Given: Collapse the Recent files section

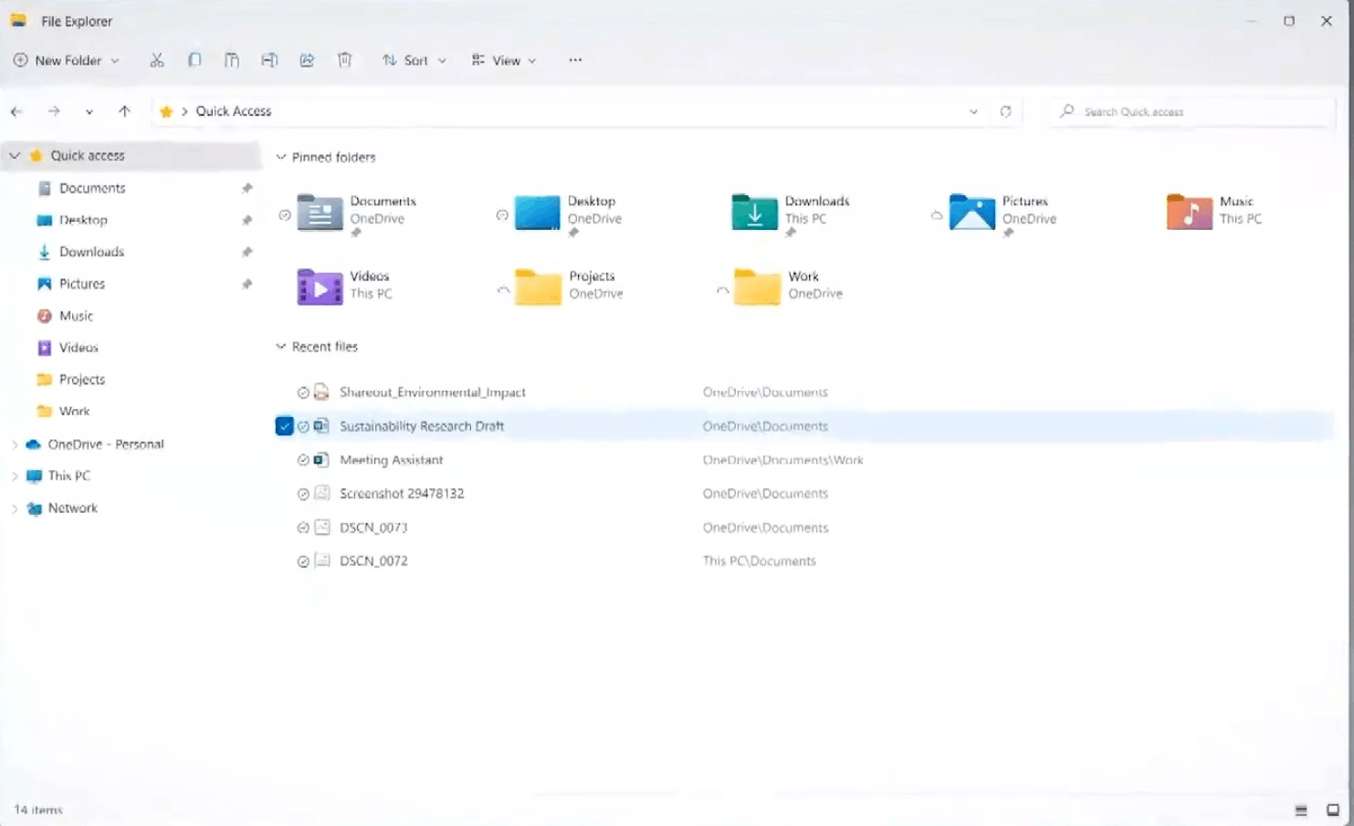Looking at the screenshot, I should pyautogui.click(x=280, y=347).
